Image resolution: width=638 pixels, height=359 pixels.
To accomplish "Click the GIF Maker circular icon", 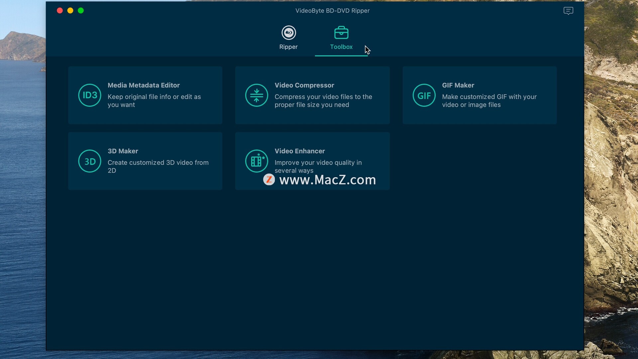I will pyautogui.click(x=424, y=95).
